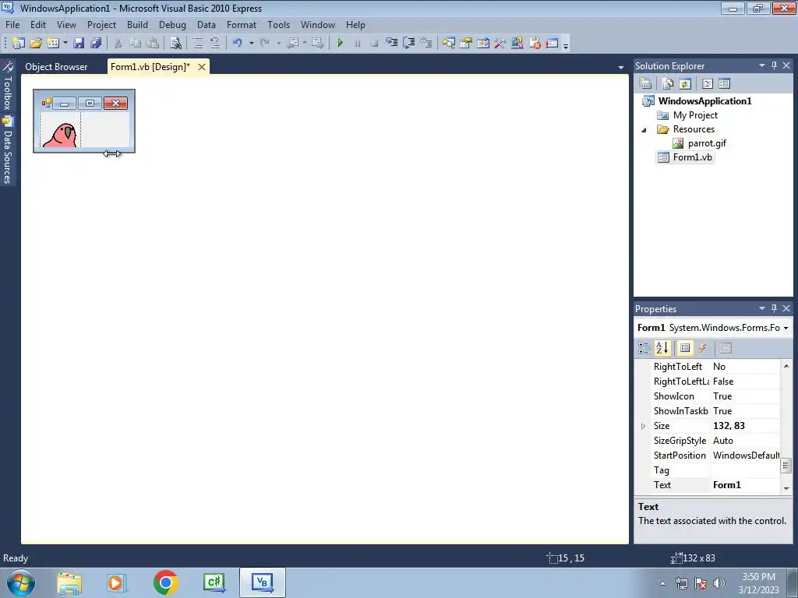Open the File menu

coord(12,24)
